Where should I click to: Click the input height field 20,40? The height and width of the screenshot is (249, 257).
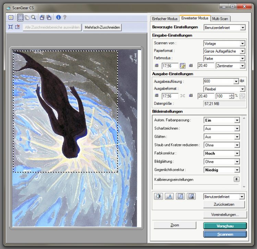206,66
